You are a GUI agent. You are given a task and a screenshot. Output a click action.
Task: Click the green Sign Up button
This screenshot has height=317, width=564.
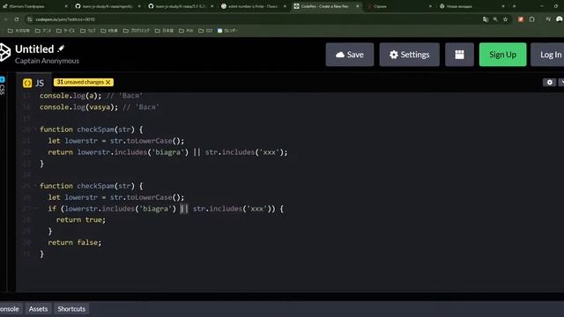coord(502,55)
